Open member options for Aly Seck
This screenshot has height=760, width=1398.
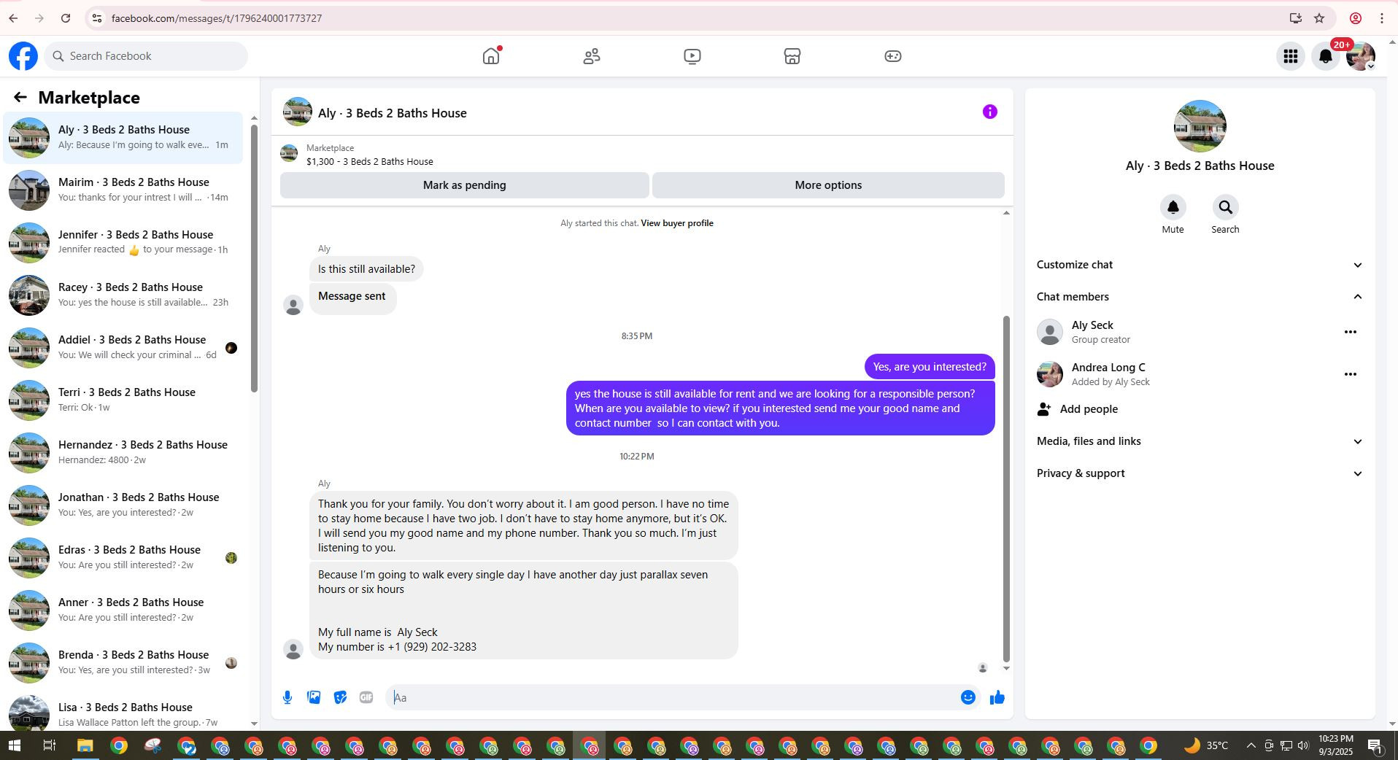tap(1350, 332)
